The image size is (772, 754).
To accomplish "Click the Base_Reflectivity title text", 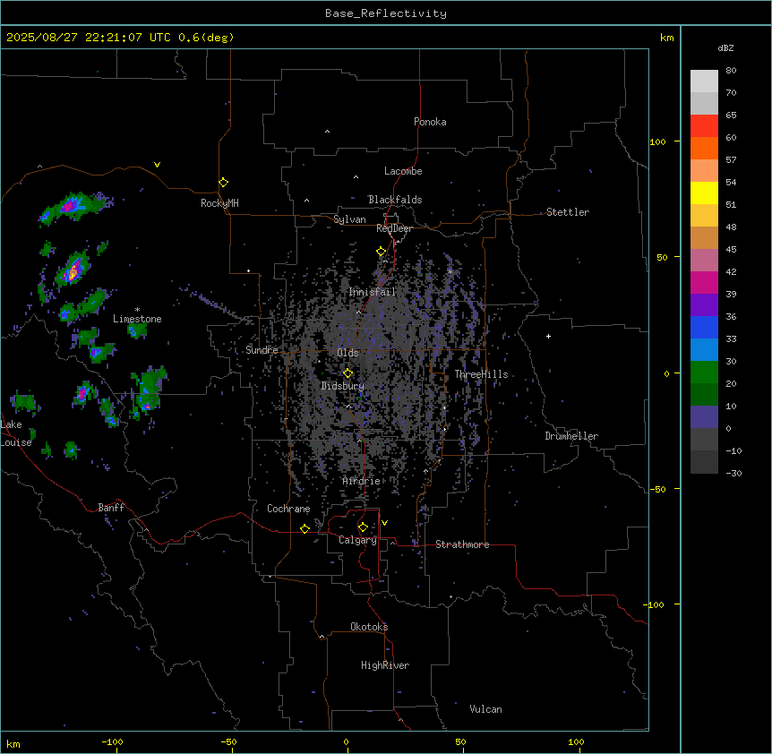I will click(x=385, y=13).
